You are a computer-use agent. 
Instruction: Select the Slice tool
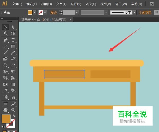tap(13, 104)
